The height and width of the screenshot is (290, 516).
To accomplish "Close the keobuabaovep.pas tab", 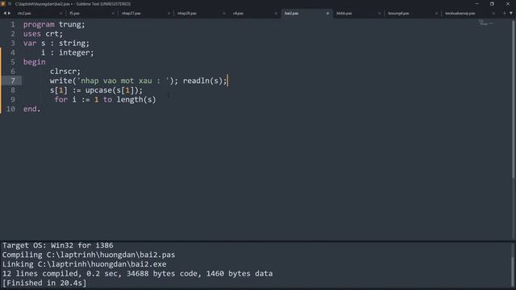I will 493,14.
